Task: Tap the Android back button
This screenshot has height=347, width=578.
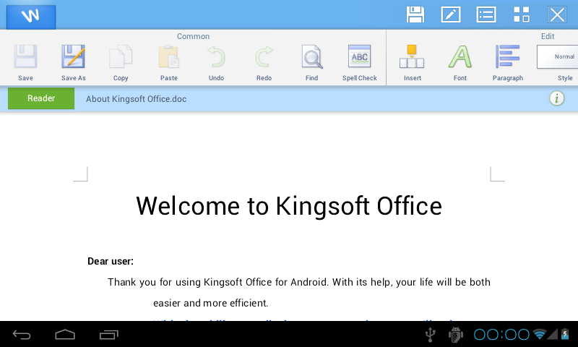Action: pyautogui.click(x=22, y=335)
